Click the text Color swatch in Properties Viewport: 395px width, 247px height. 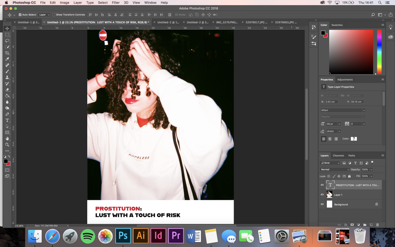tap(354, 139)
